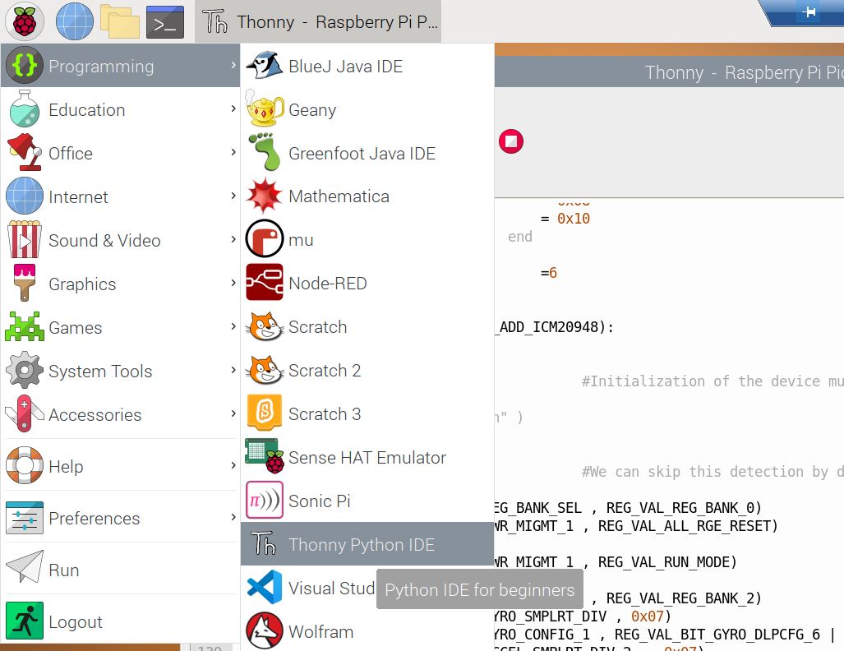The height and width of the screenshot is (651, 844).
Task: Open the Raspberry Pi main menu button
Action: pos(24,21)
